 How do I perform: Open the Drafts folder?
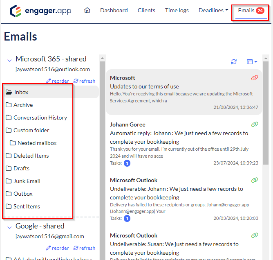coord(18,168)
